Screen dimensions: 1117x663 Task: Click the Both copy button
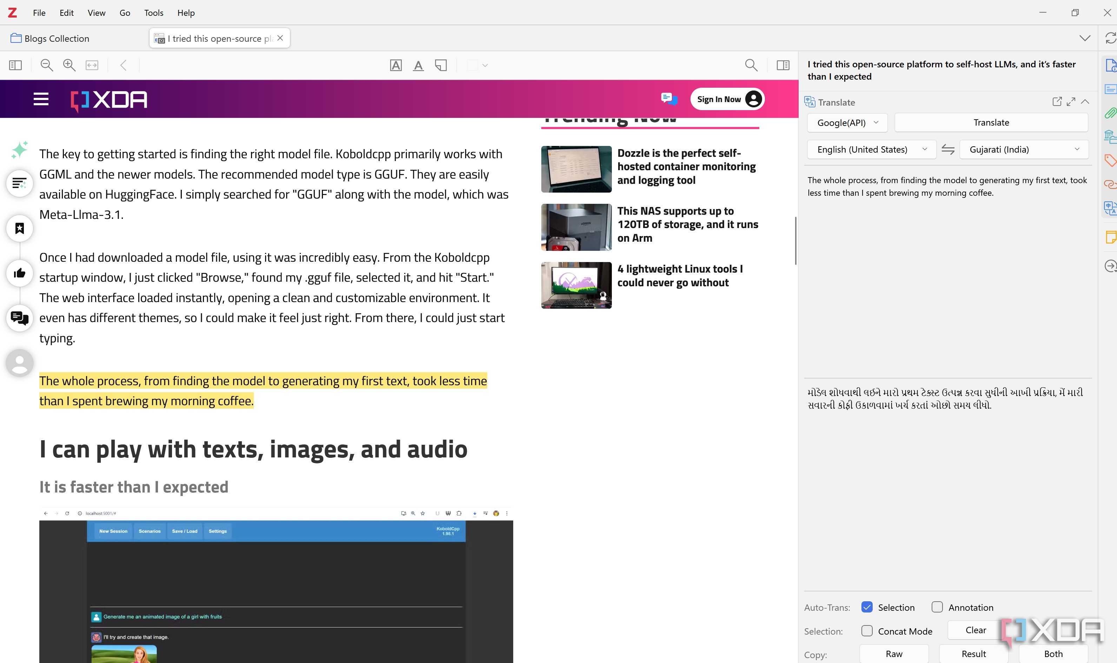pyautogui.click(x=1053, y=654)
